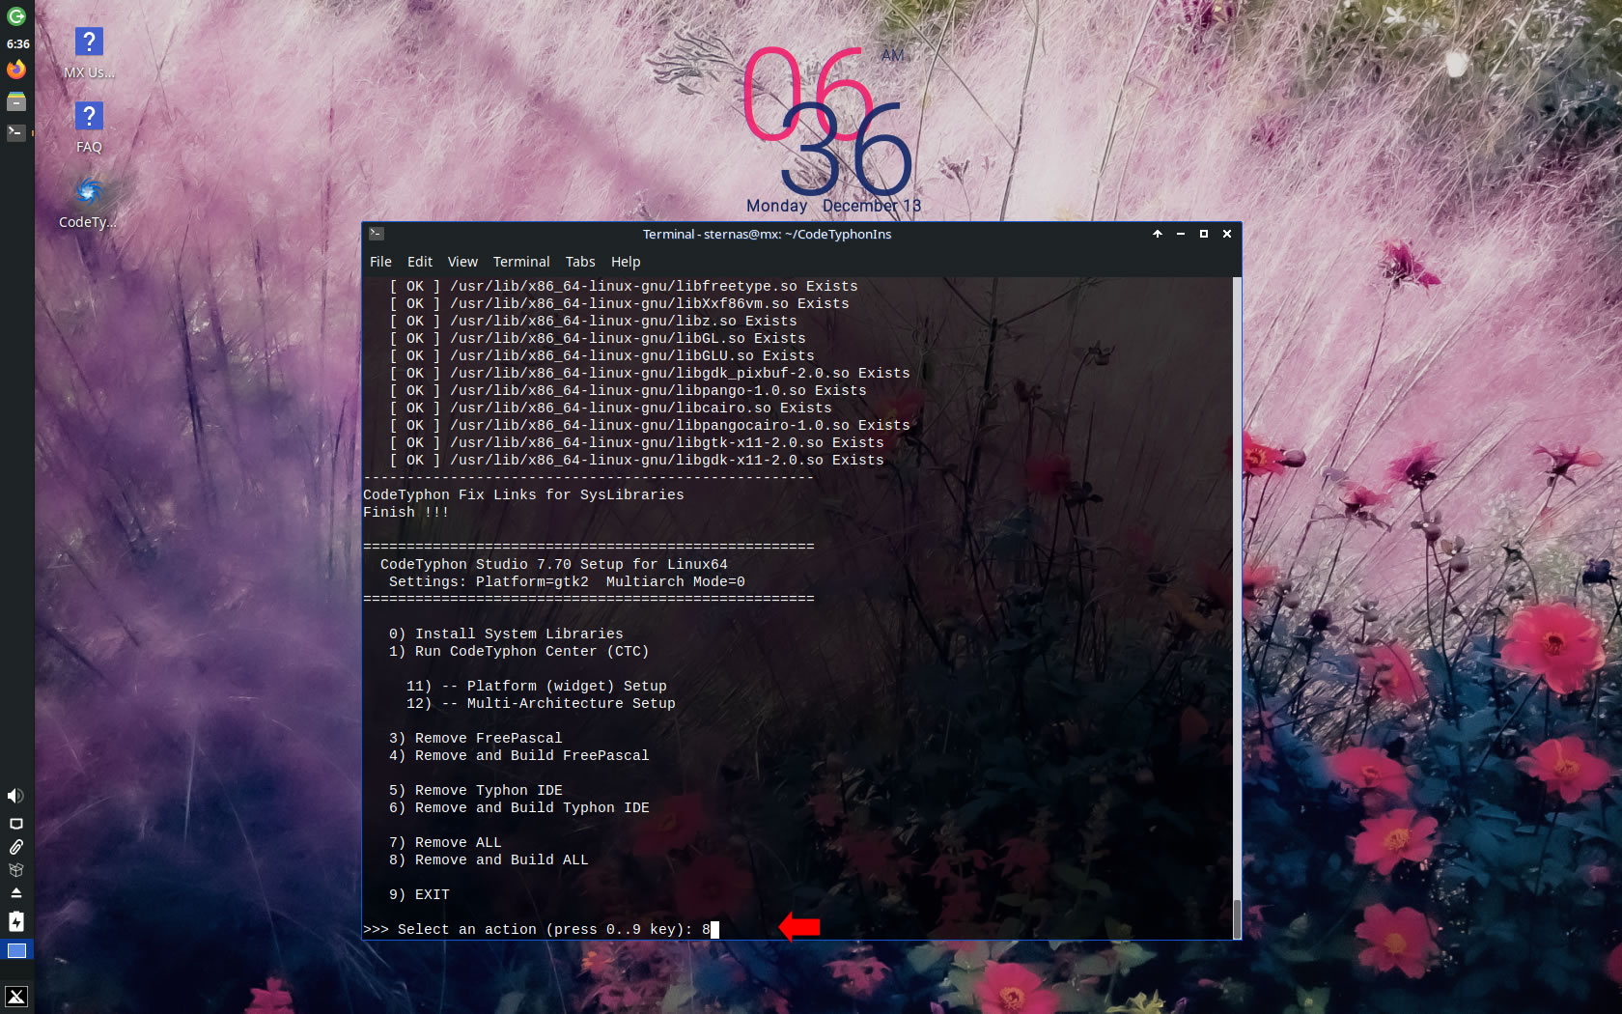Image resolution: width=1622 pixels, height=1014 pixels.
Task: Click the battery charging tray icon
Action: 15,921
